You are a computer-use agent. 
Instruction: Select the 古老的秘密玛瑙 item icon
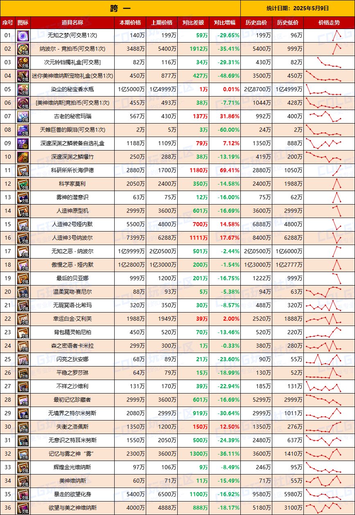click(x=23, y=117)
